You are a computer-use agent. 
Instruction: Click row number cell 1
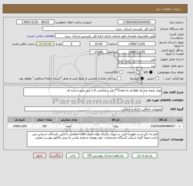[x=179, y=126]
